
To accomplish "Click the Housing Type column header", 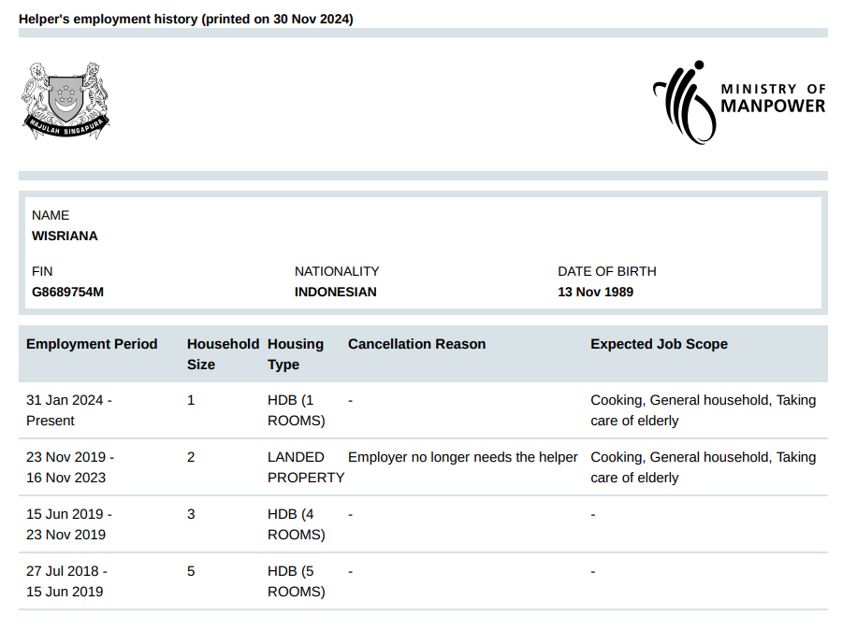I will coord(296,354).
